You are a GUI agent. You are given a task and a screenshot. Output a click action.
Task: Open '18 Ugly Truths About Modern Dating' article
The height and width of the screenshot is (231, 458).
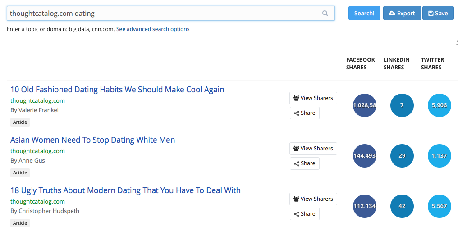click(125, 190)
